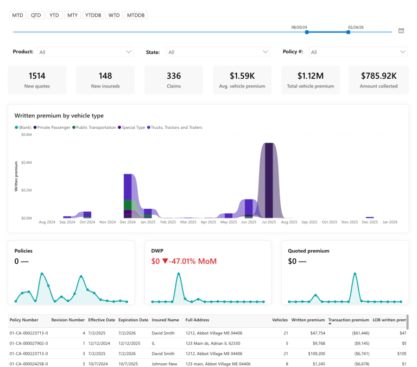
Task: Select the YTD period button
Action: click(x=54, y=15)
